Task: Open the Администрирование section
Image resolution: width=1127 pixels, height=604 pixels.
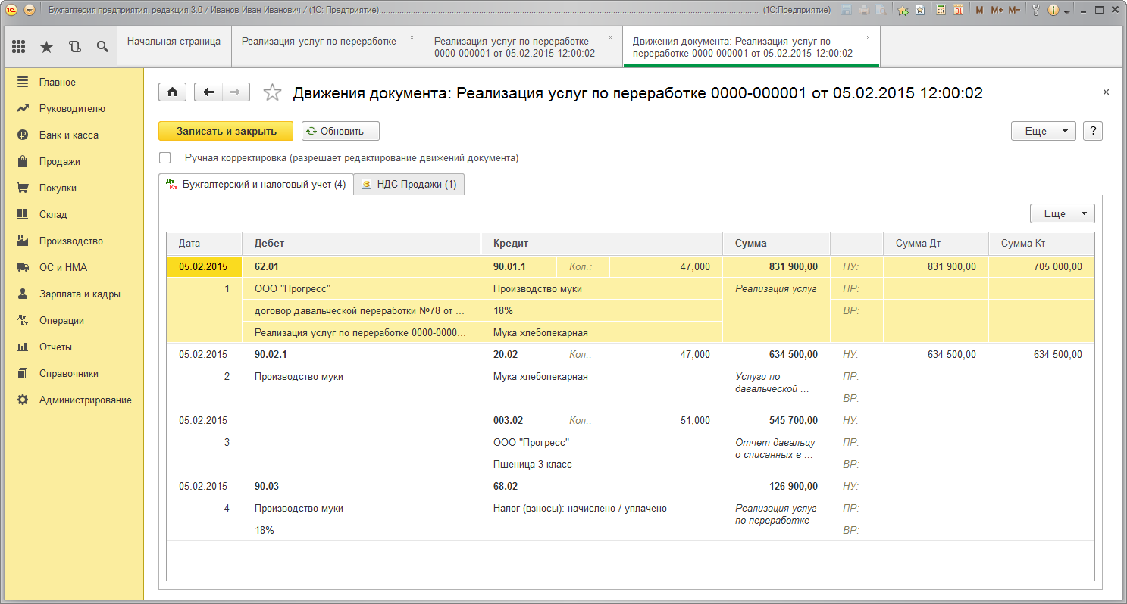Action: 72,400
